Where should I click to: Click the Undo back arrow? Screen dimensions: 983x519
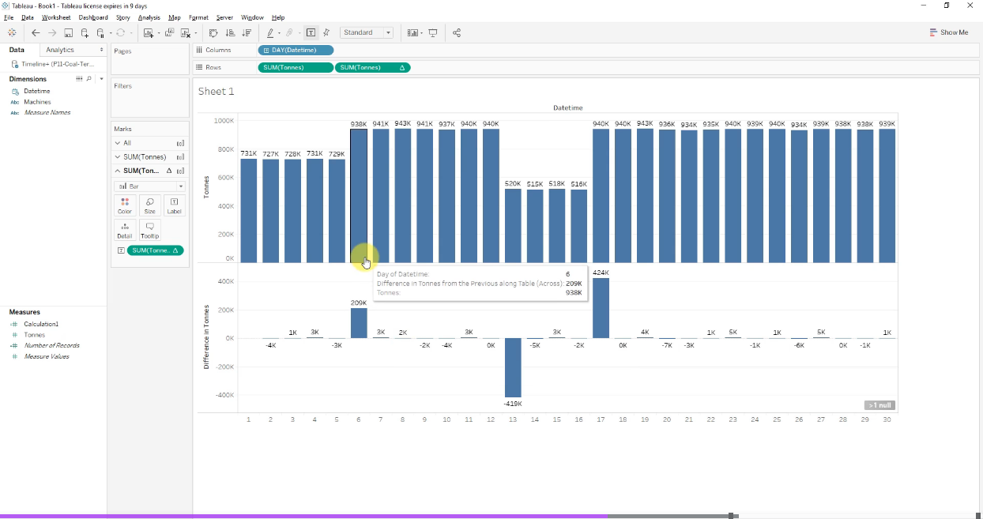(x=36, y=33)
